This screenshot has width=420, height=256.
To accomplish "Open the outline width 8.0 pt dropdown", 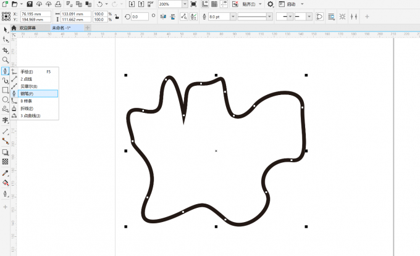I will [233, 17].
